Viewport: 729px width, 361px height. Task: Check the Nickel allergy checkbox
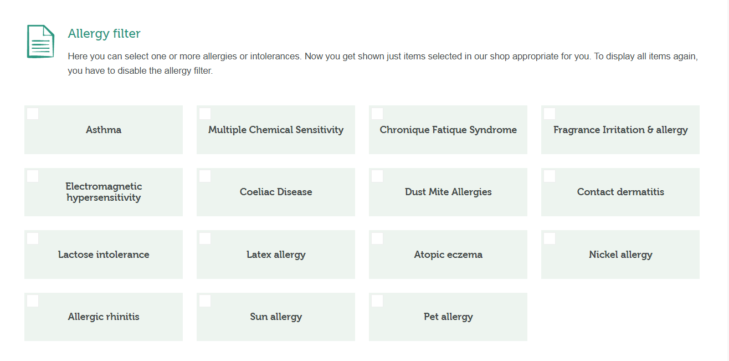pyautogui.click(x=550, y=238)
